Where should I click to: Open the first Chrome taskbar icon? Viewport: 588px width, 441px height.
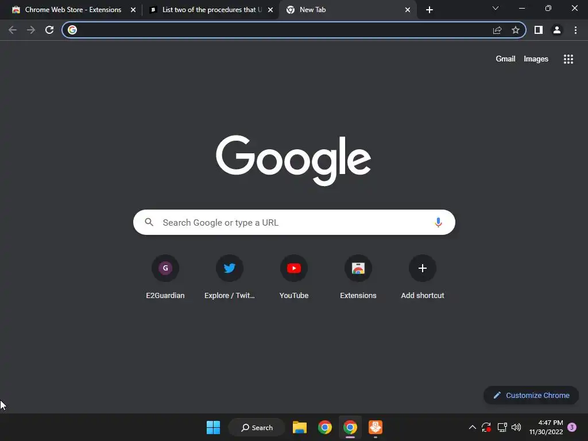325,427
